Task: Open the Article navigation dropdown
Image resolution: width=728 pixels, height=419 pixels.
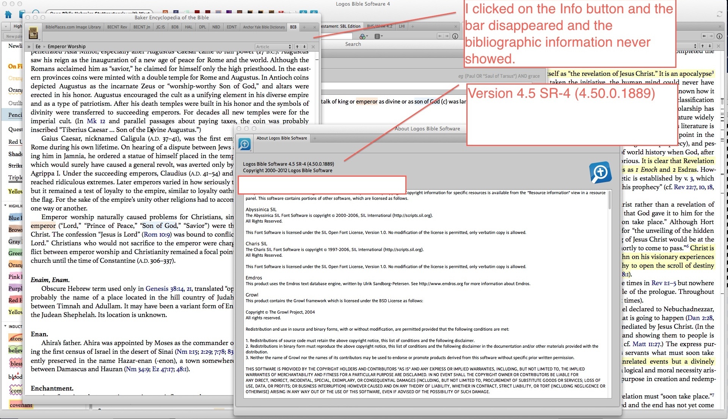Action: [273, 47]
